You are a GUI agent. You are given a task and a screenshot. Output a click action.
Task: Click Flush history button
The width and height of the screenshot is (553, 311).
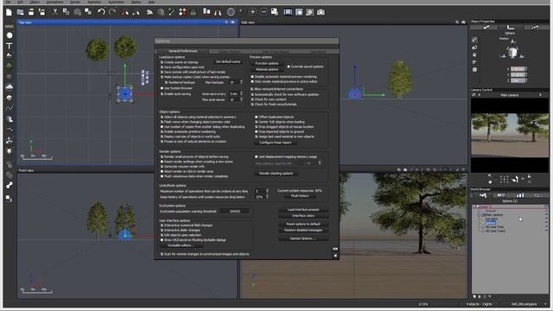[x=300, y=196]
